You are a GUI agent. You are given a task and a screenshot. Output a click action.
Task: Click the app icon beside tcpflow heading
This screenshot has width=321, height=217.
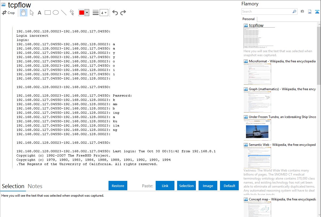tap(3, 5)
